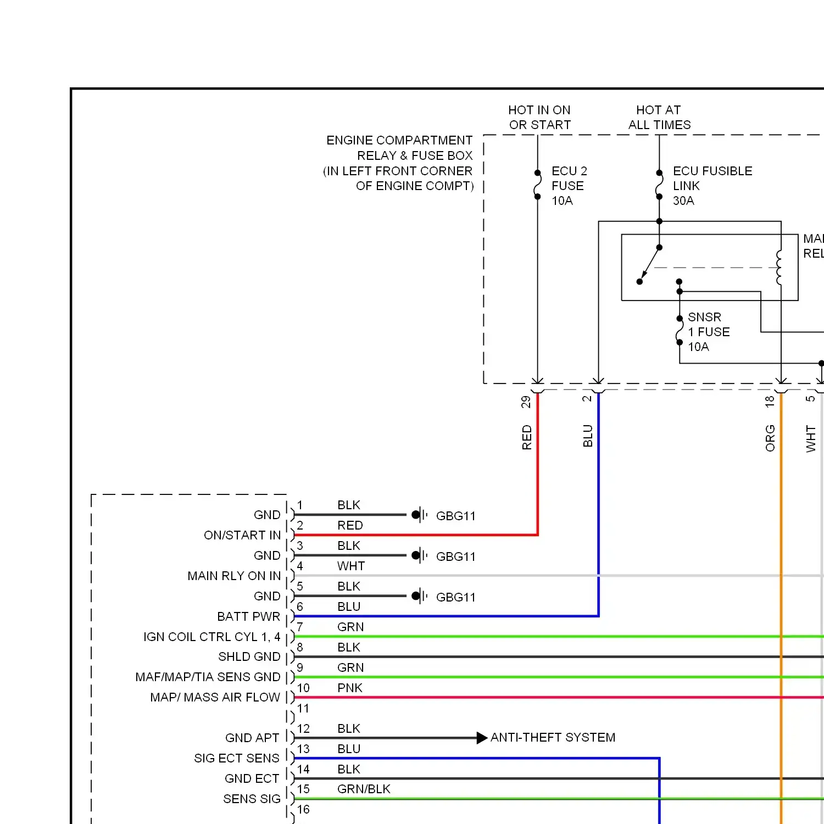Click the pin 8 BLK wire label

coord(349,647)
